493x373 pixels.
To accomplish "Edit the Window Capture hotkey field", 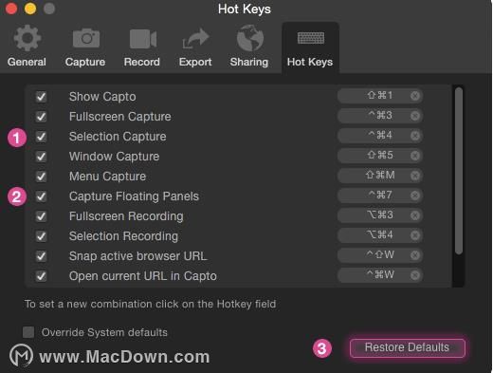I will (380, 156).
